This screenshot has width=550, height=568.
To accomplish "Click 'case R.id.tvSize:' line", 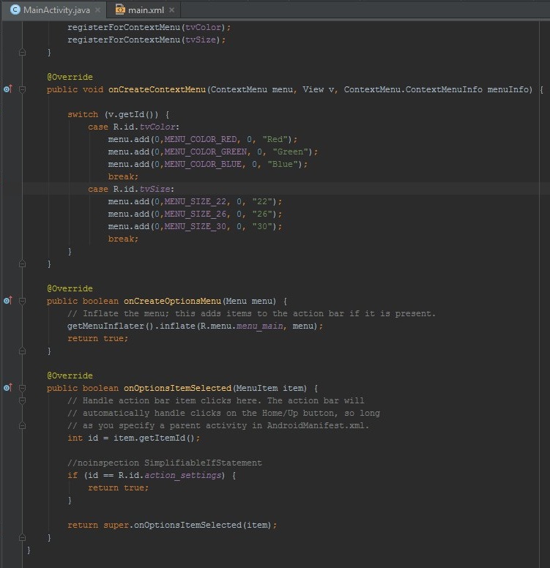I will tap(131, 189).
